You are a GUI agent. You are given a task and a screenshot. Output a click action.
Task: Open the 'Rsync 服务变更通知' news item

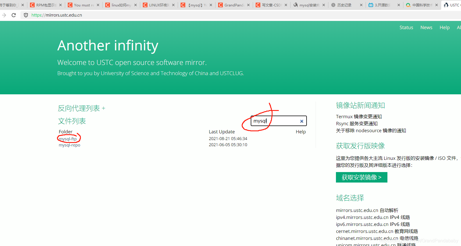pos(357,123)
